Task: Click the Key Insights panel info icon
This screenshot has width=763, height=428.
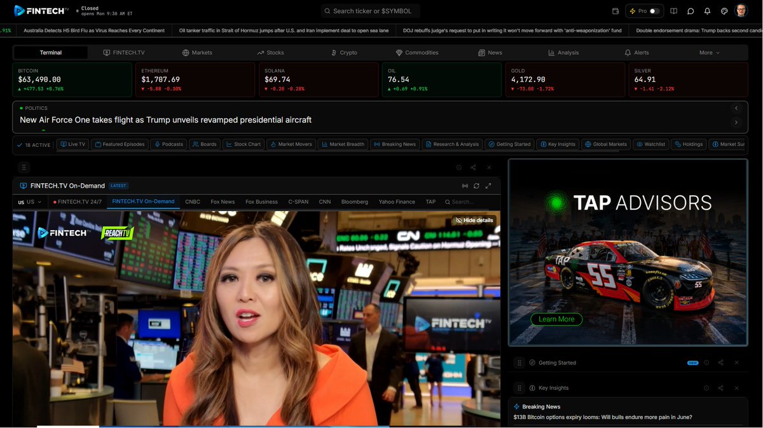Action: pos(706,388)
